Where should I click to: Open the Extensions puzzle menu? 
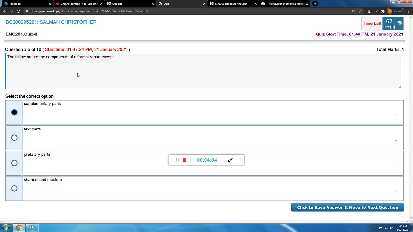[x=383, y=11]
